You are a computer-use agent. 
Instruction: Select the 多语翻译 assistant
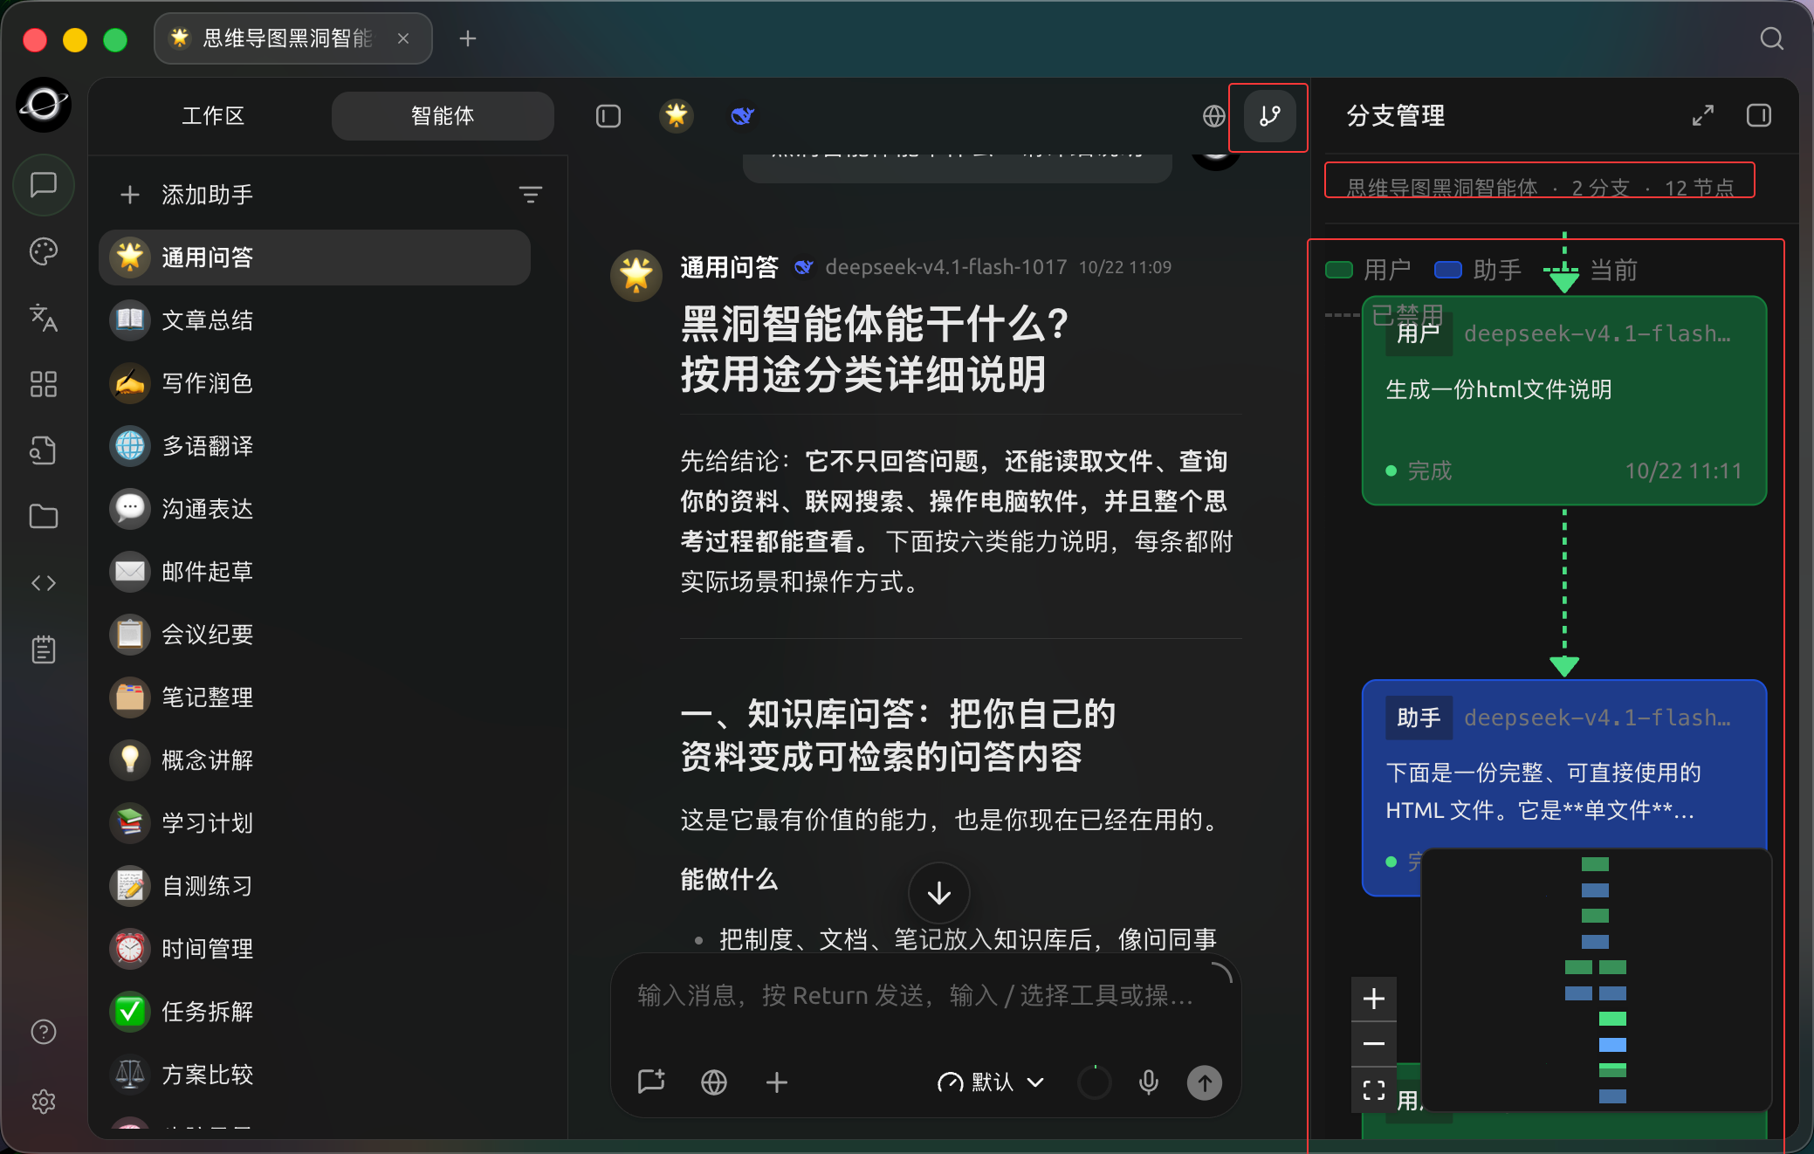point(315,446)
